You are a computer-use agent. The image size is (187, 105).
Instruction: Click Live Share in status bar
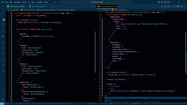36,104
